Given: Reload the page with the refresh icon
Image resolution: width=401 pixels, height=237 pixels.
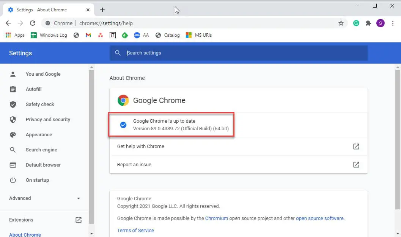Looking at the screenshot, I should click(33, 23).
